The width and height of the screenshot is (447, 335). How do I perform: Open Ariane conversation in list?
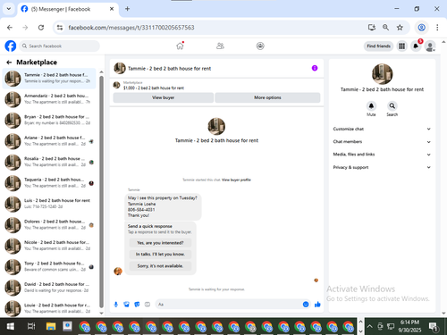click(x=49, y=141)
